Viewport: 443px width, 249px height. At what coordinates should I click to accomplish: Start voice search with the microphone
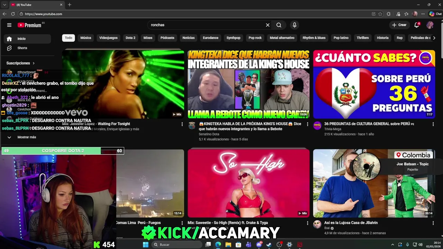[295, 25]
